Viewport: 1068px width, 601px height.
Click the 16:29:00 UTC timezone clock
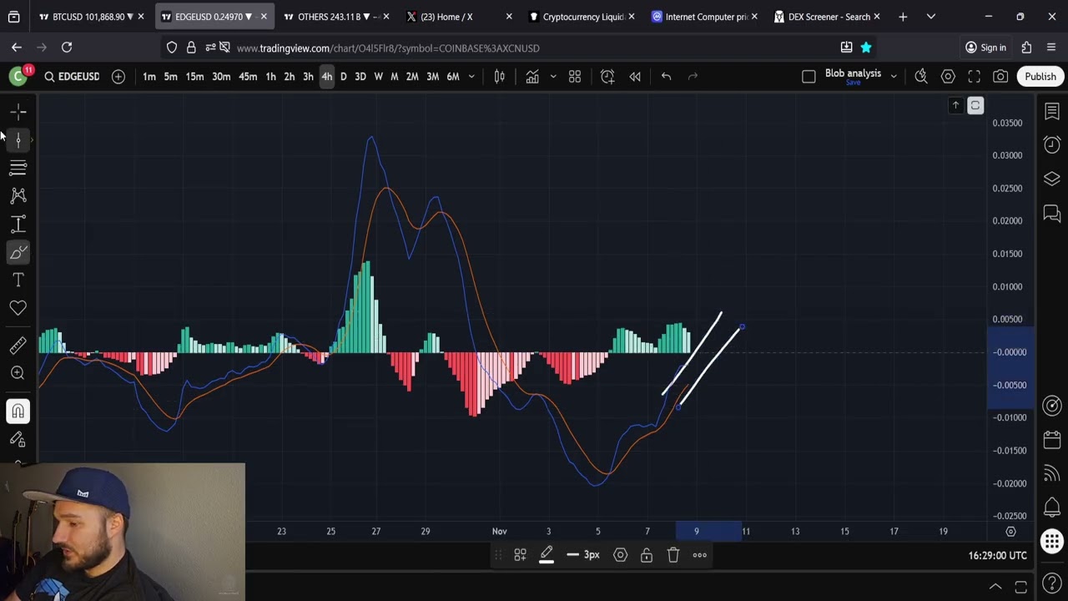pyautogui.click(x=998, y=555)
